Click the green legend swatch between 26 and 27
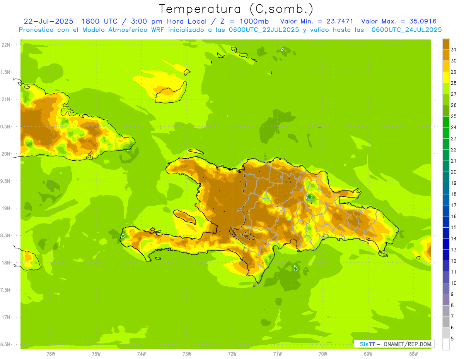464x359 pixels. (446, 100)
